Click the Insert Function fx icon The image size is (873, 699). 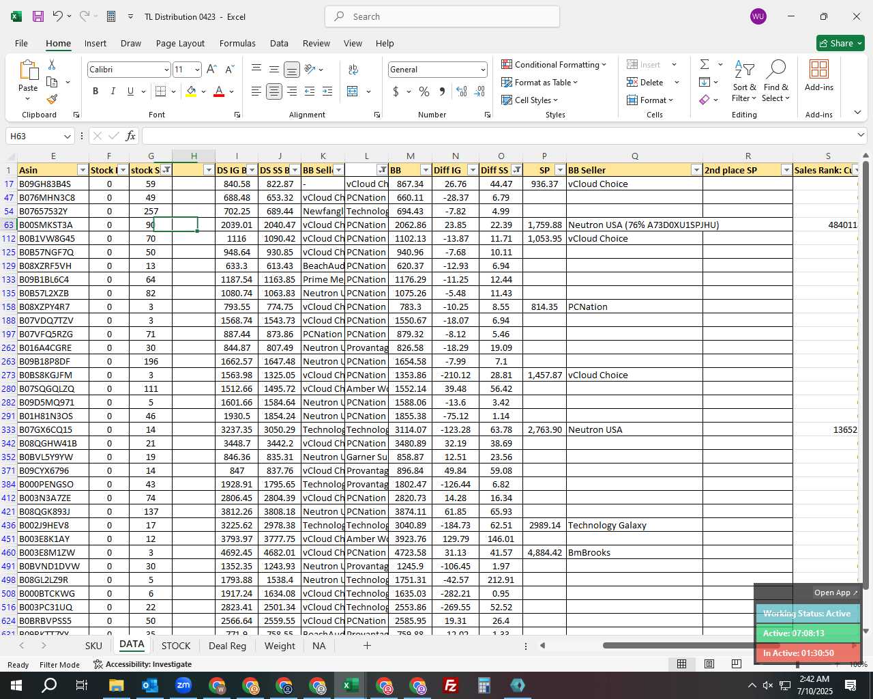[131, 136]
